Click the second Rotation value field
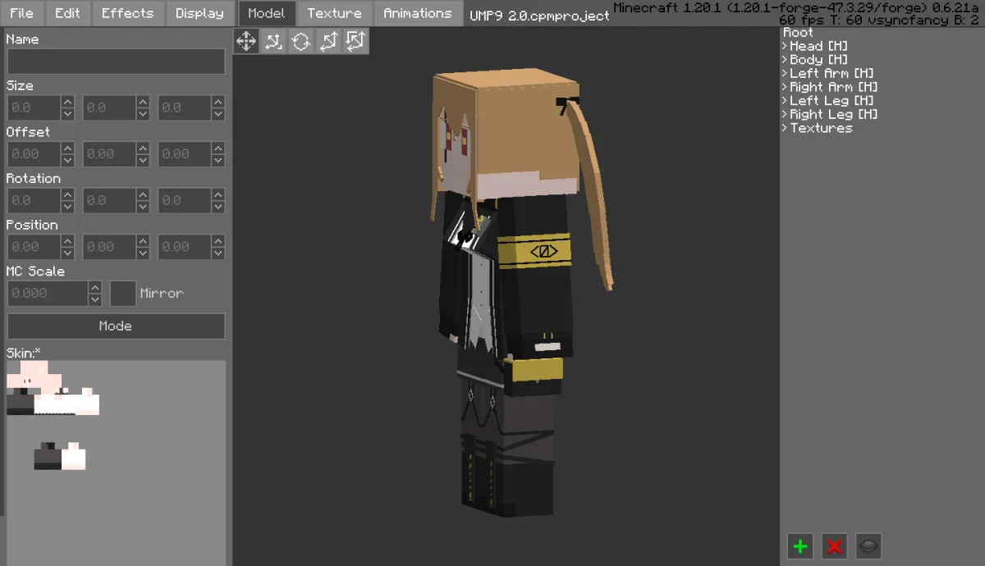Image resolution: width=985 pixels, height=566 pixels. 109,200
